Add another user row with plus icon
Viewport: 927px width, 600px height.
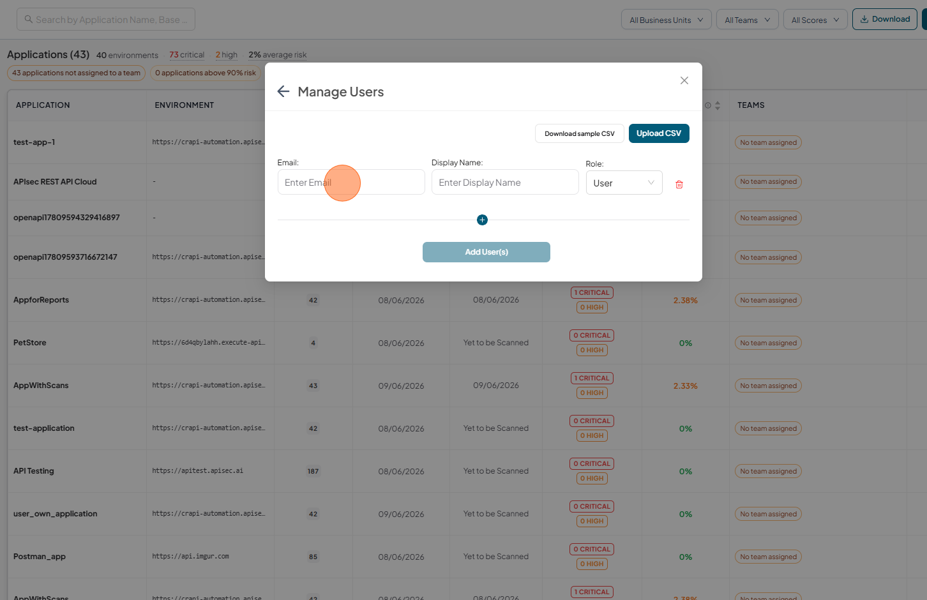[482, 220]
